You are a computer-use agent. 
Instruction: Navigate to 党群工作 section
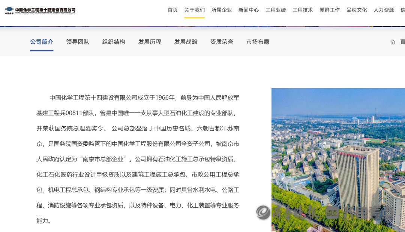pyautogui.click(x=329, y=10)
